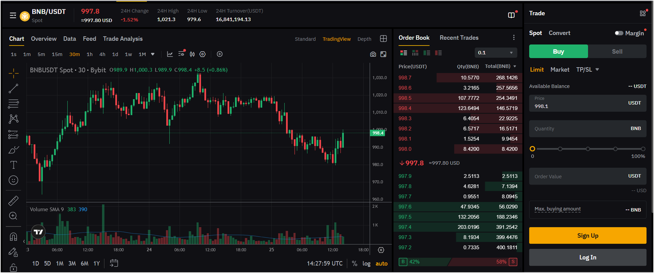Click Max. buying amount label
The width and height of the screenshot is (654, 273).
pos(558,209)
